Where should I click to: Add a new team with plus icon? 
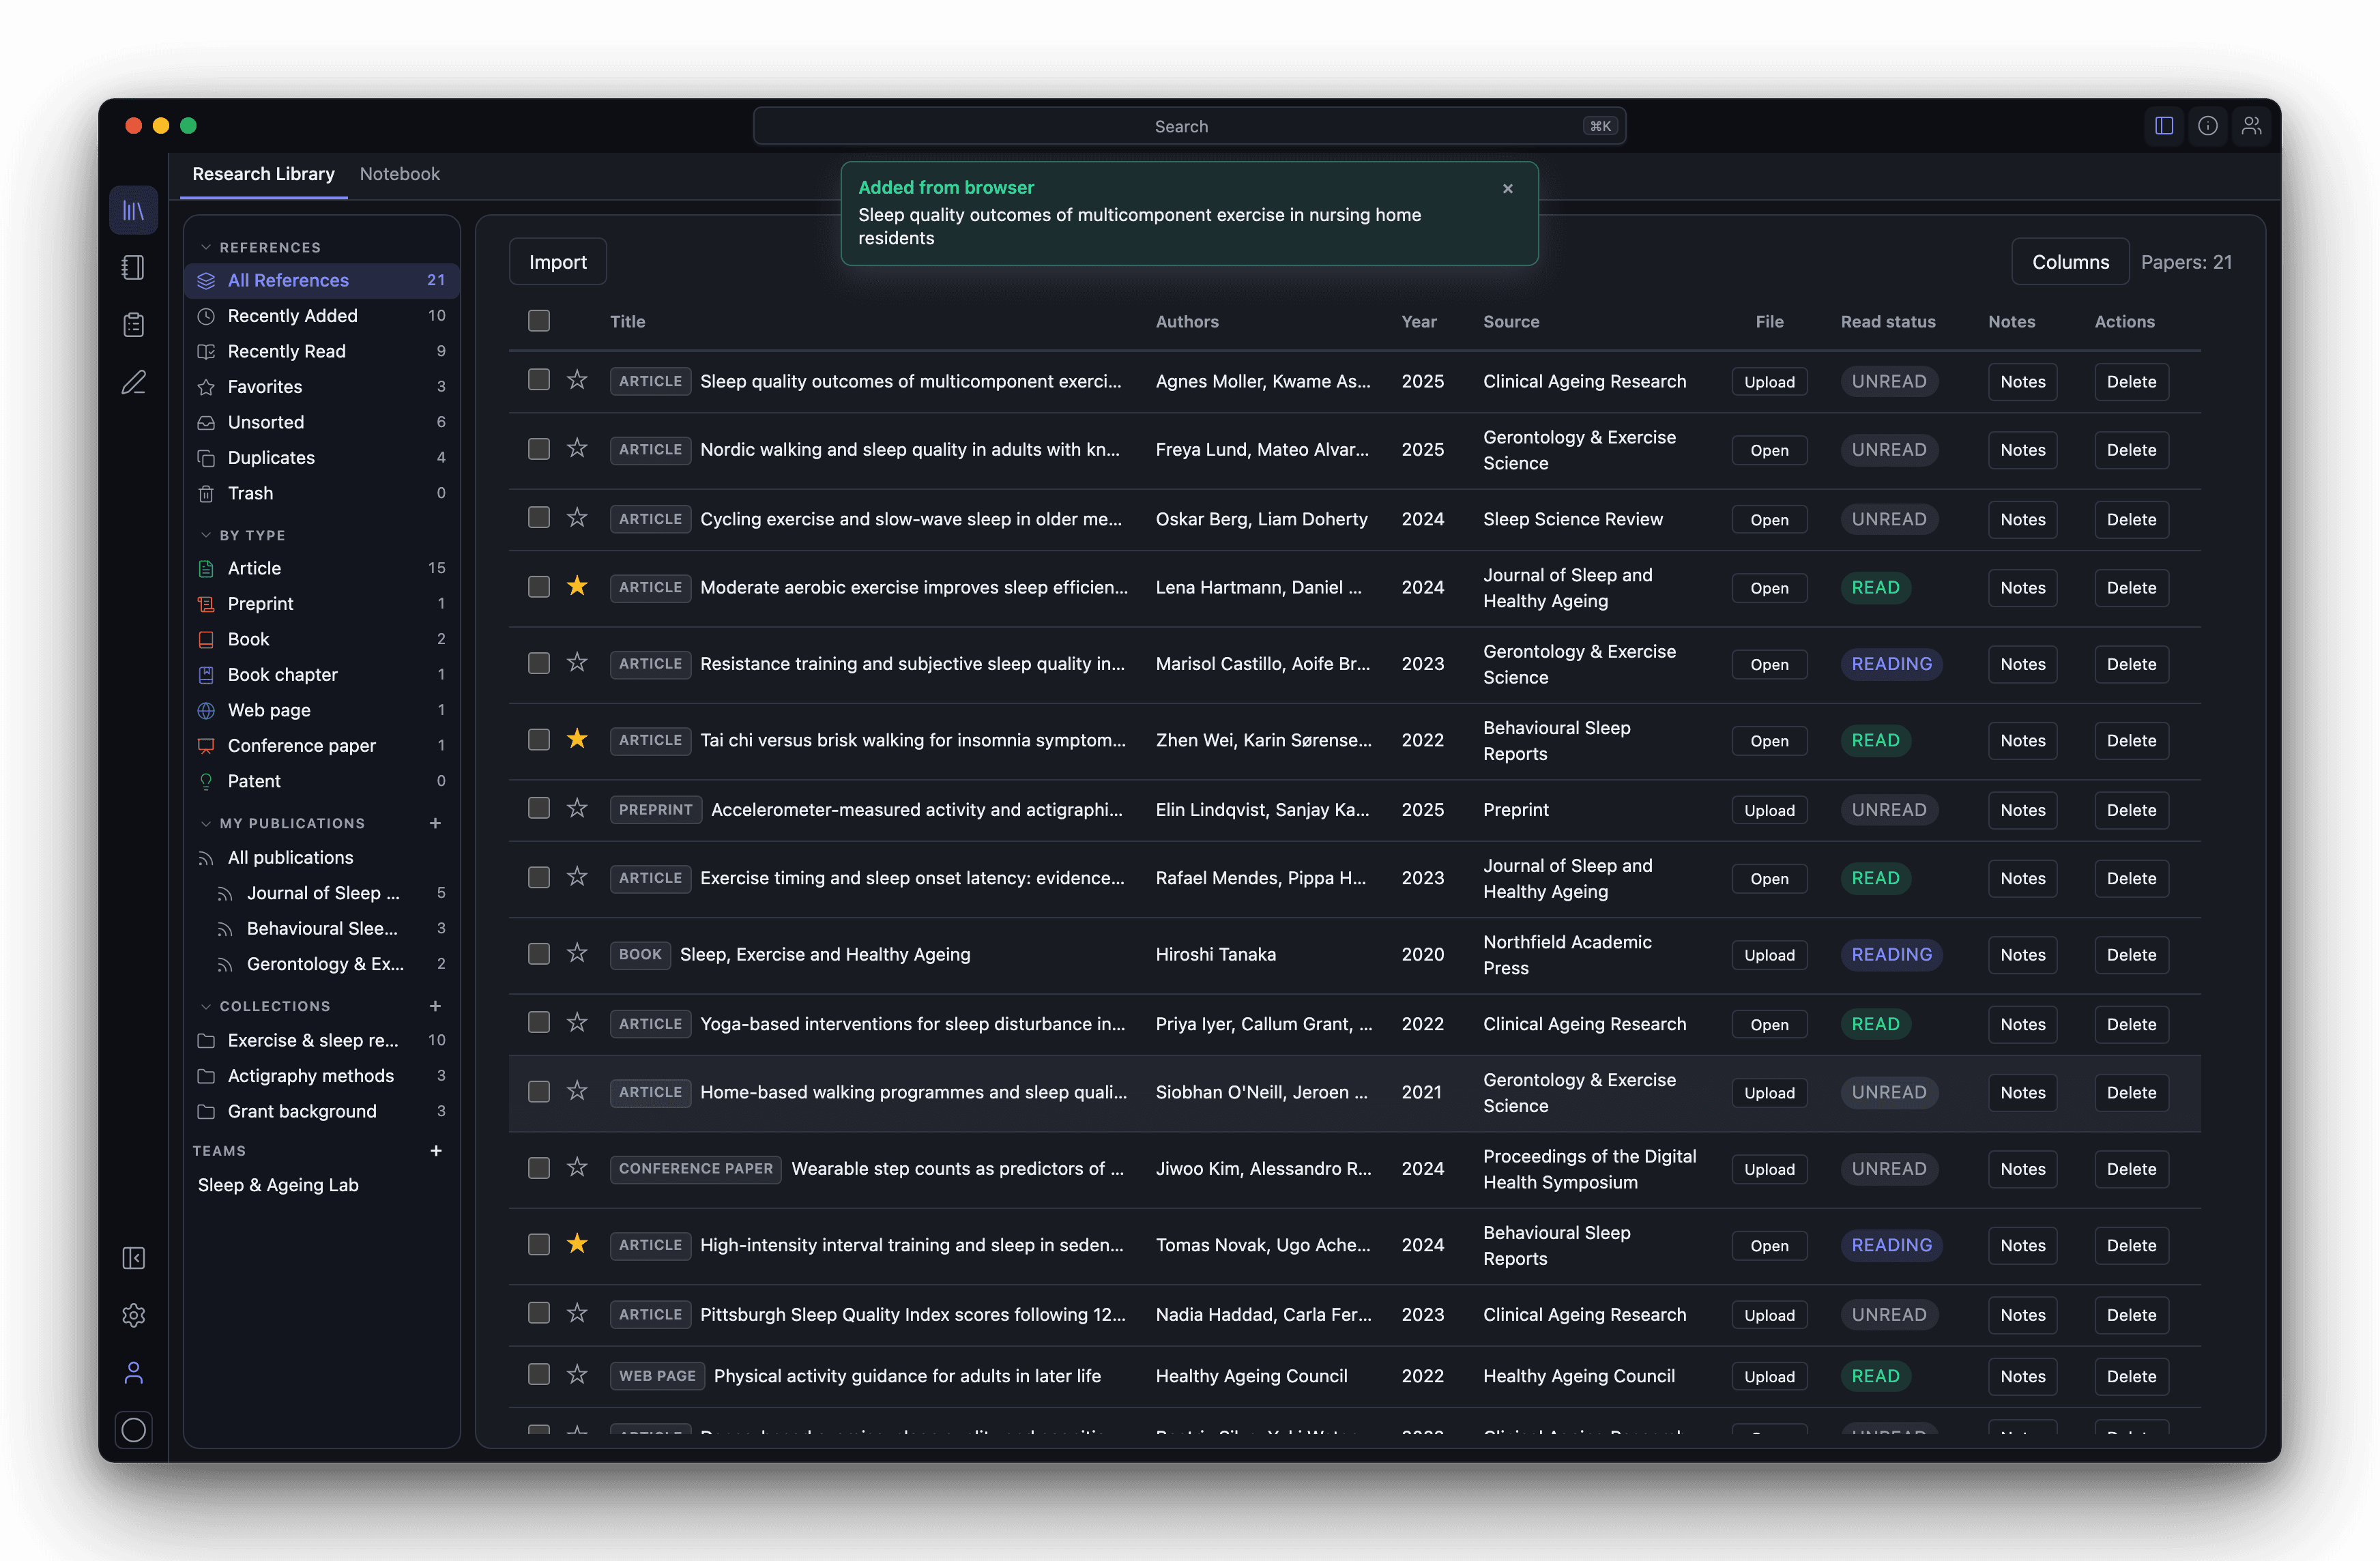coord(436,1151)
